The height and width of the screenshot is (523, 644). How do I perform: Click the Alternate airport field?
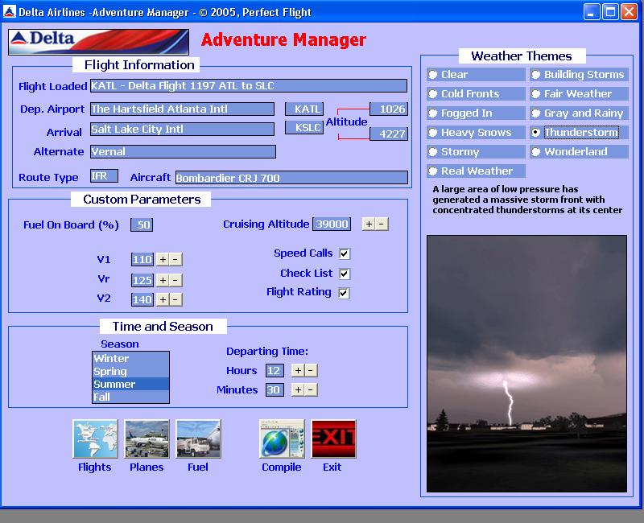(184, 151)
